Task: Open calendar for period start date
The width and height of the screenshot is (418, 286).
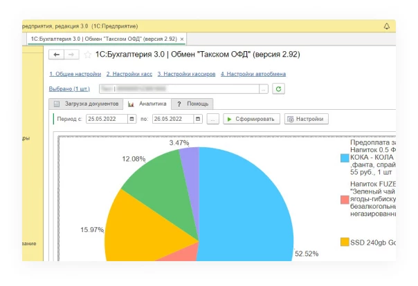Action: click(131, 119)
